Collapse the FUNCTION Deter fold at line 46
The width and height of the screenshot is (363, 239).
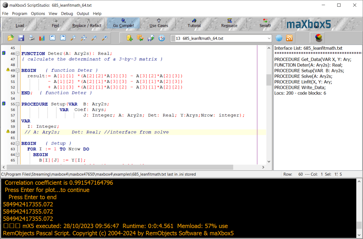17,53
